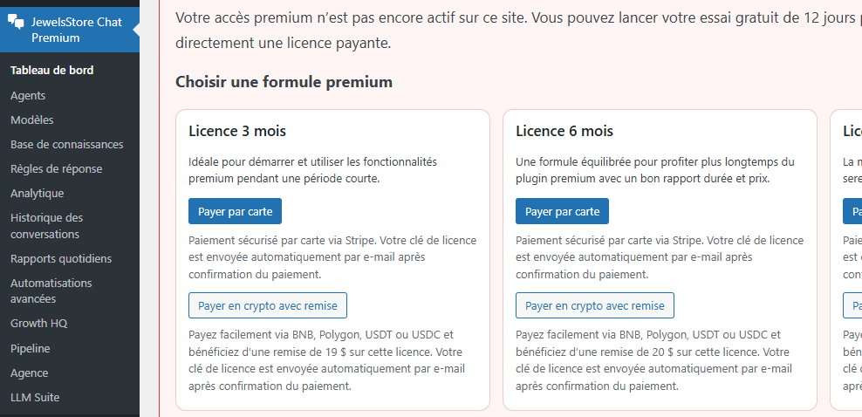
Task: Open Growth HQ section
Action: click(x=39, y=324)
